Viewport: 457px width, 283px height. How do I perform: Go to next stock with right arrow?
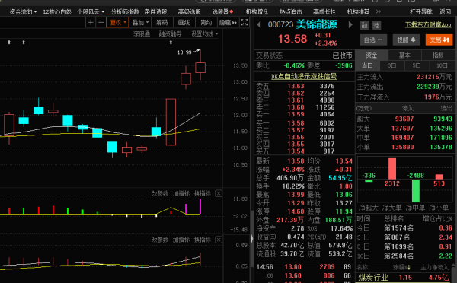350,25
